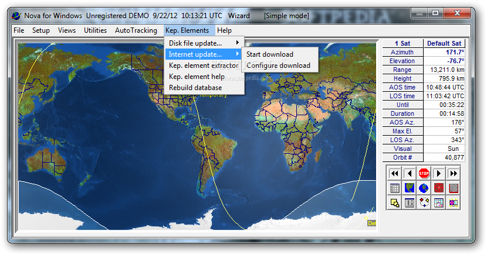
Task: Open the grid table view icon
Action: click(x=394, y=188)
